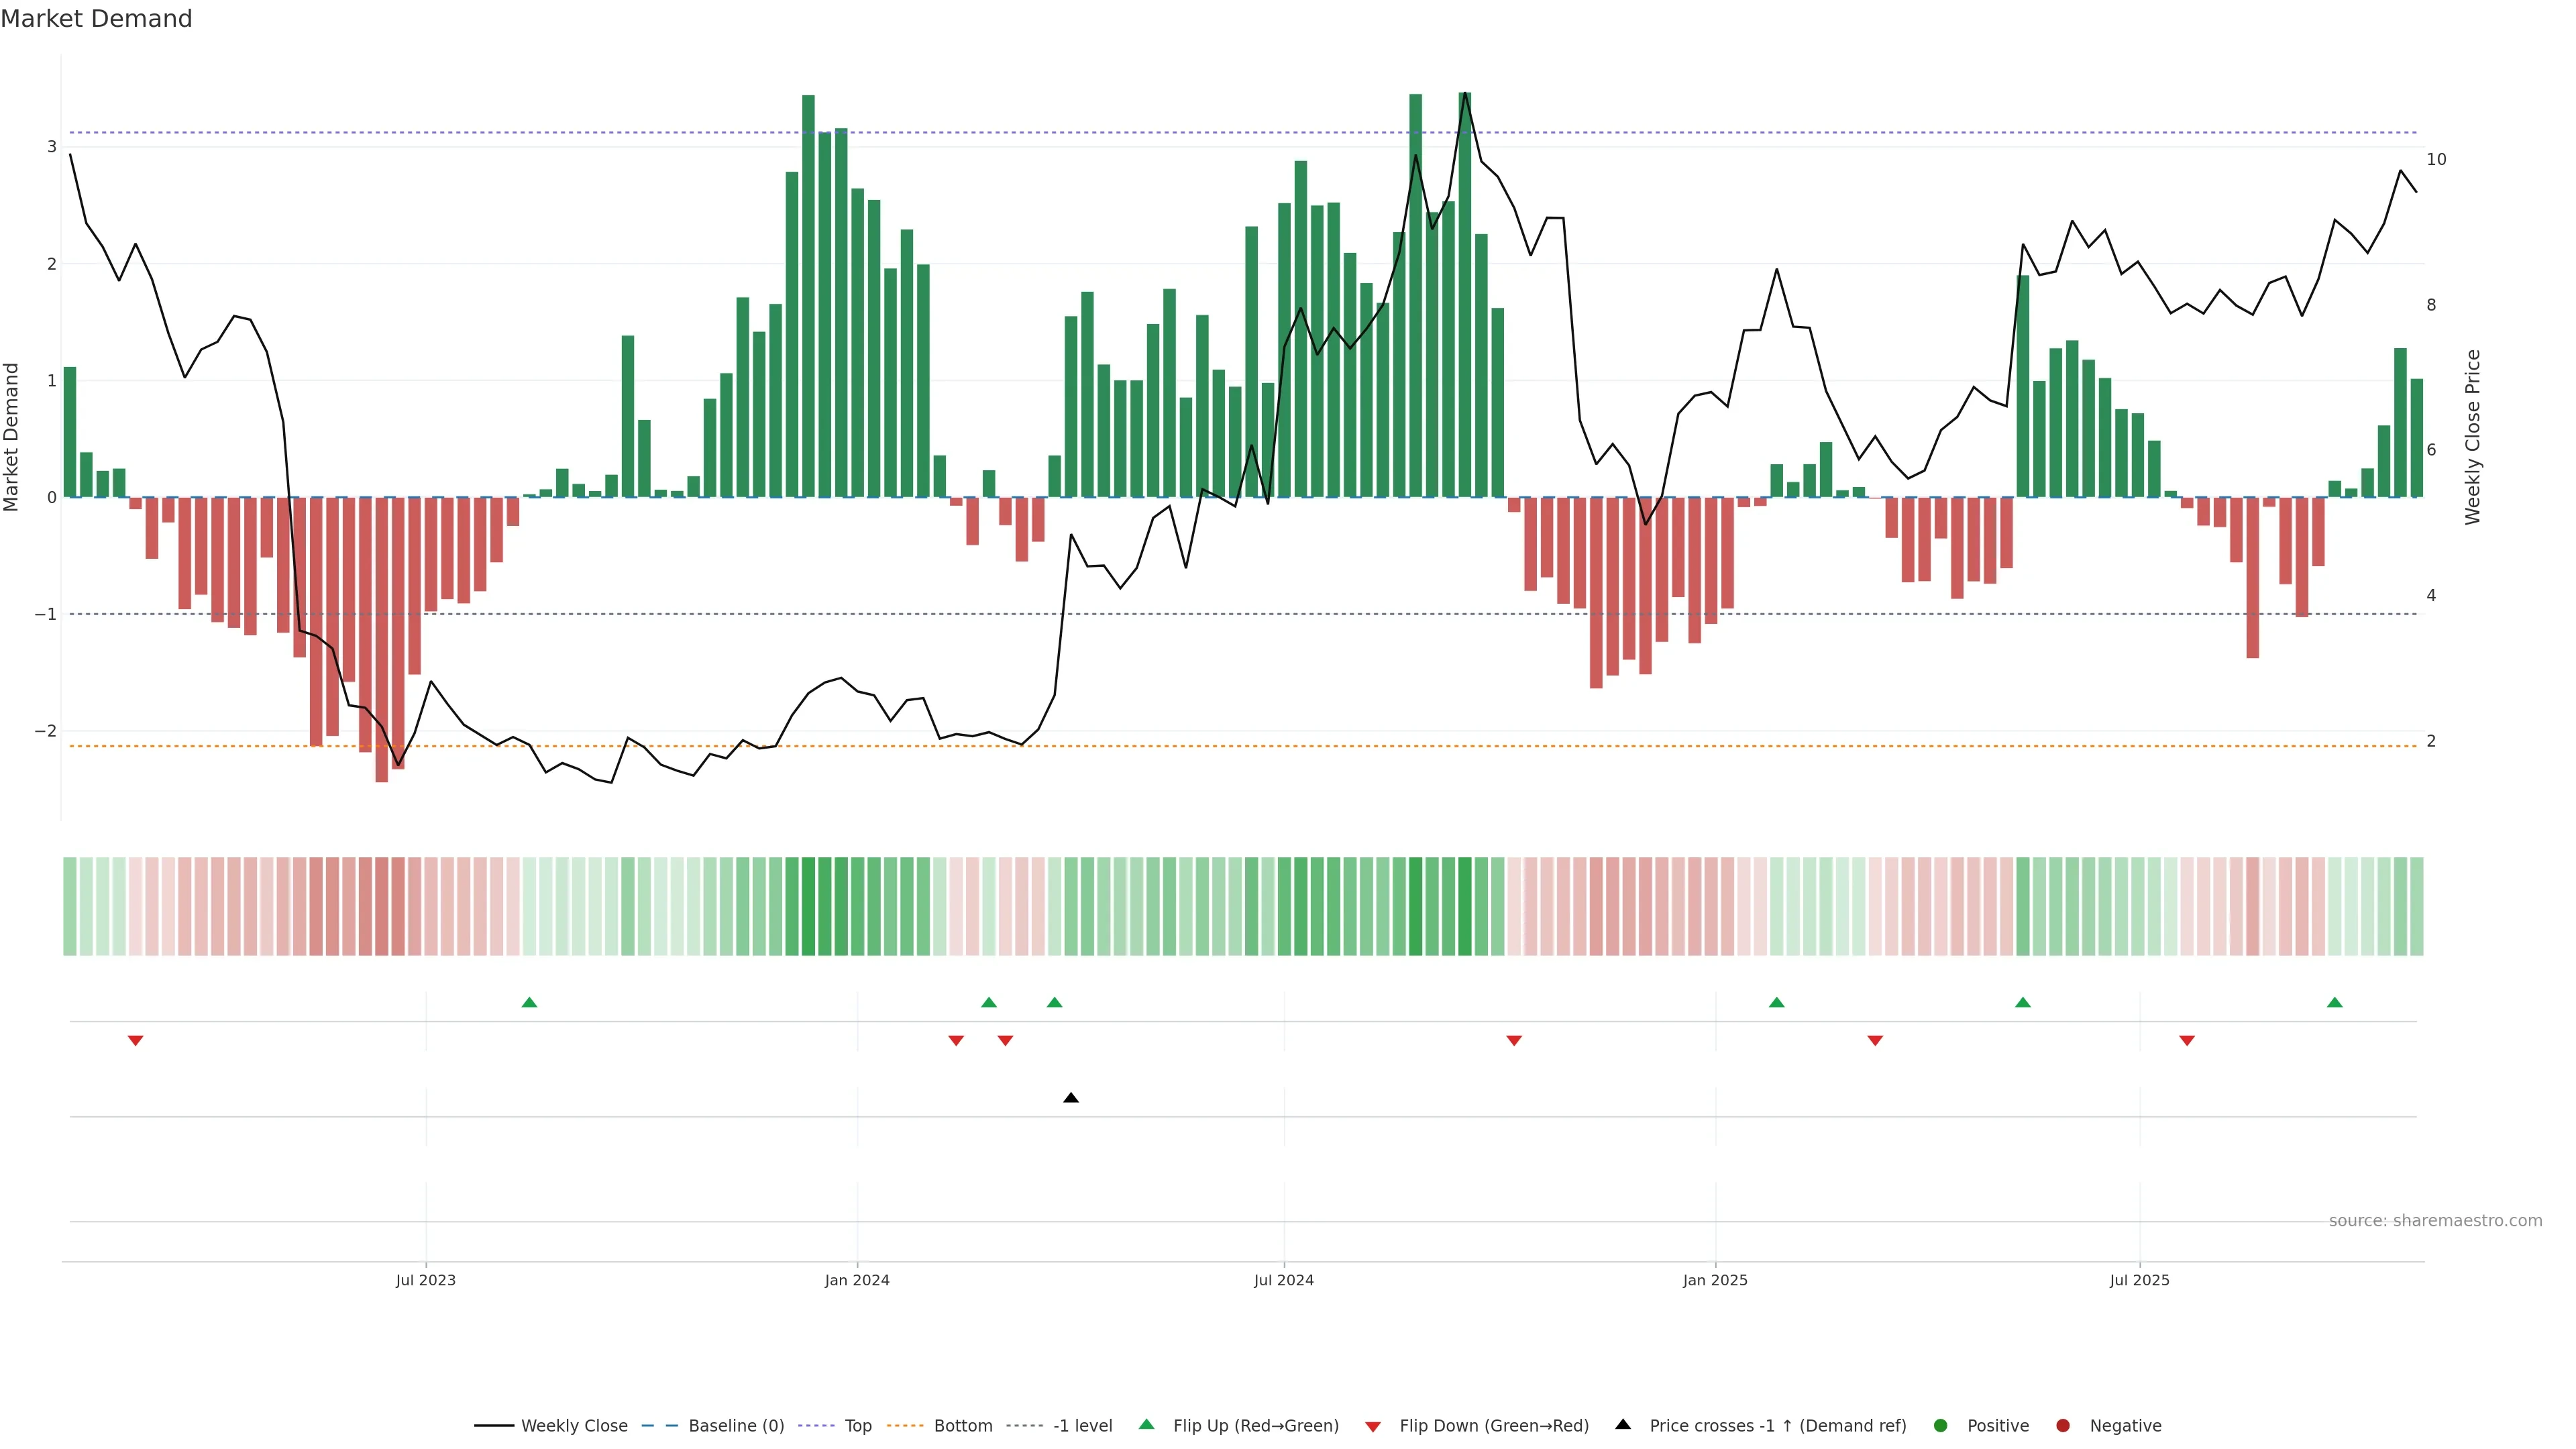This screenshot has height=1449, width=2576.
Task: Toggle the -1 level legend entry
Action: point(1082,1426)
